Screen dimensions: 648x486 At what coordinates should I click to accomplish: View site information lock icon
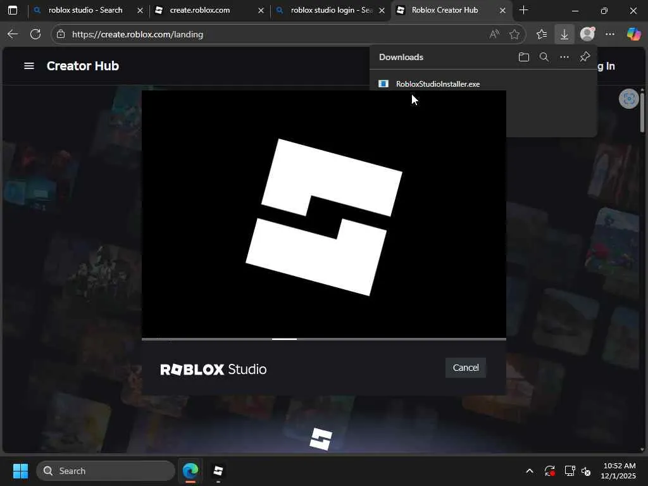pyautogui.click(x=61, y=34)
